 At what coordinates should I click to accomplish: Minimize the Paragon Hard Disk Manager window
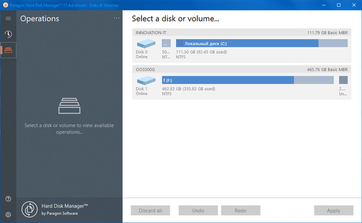tap(324, 5)
